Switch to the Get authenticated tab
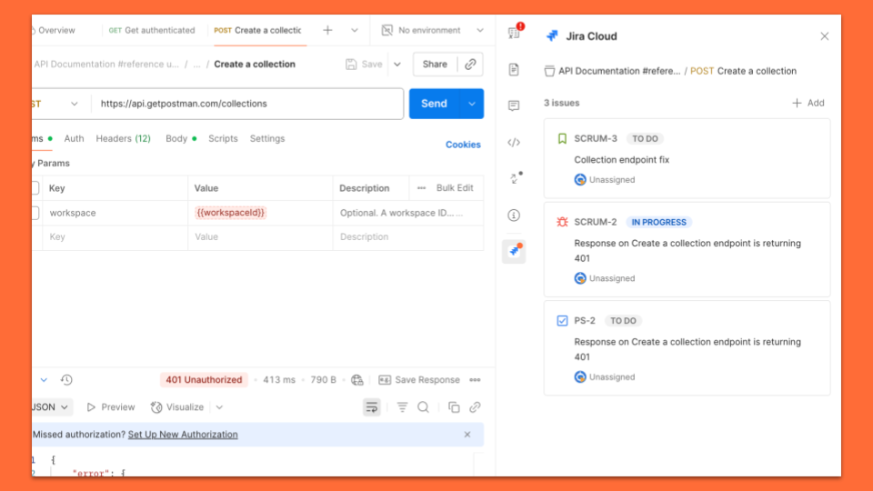 152,30
